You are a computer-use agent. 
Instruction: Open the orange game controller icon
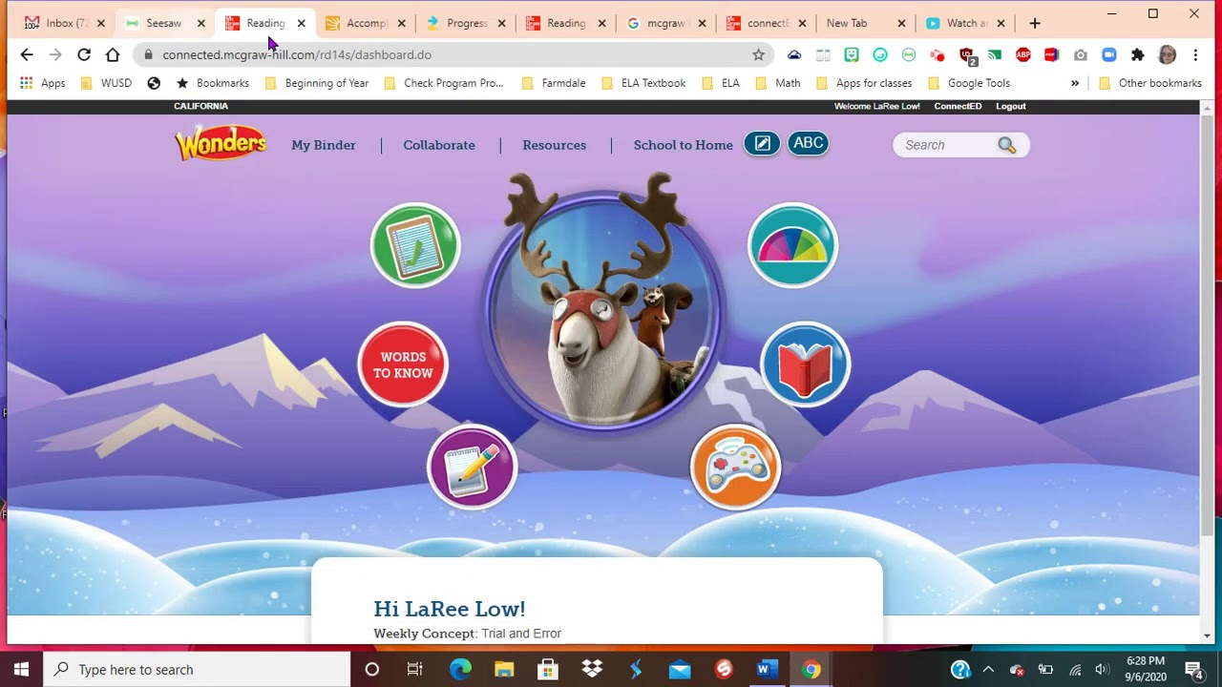point(735,468)
